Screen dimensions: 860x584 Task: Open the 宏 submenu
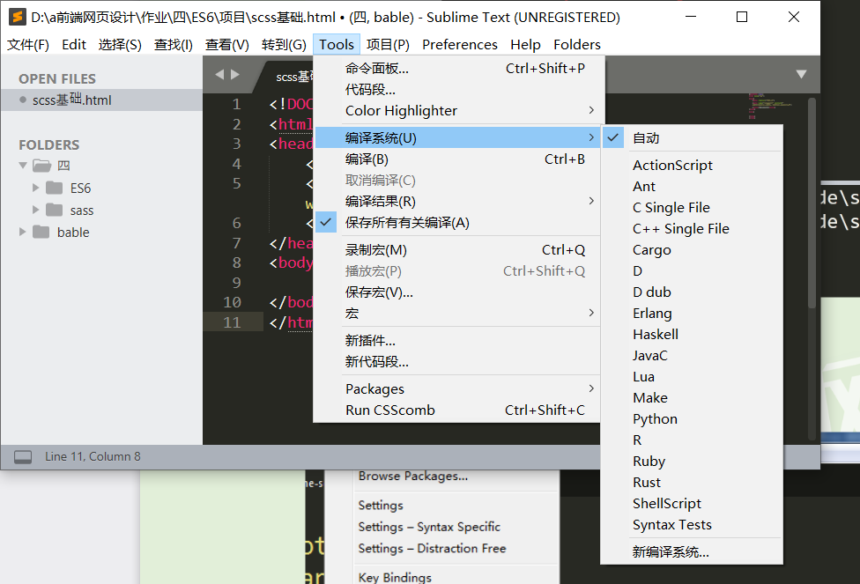point(458,313)
